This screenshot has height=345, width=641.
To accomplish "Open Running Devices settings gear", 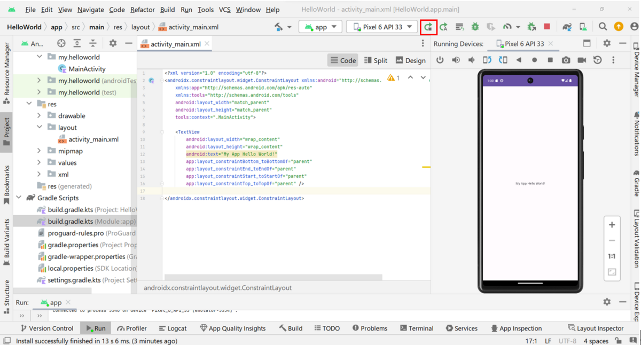I will [607, 43].
